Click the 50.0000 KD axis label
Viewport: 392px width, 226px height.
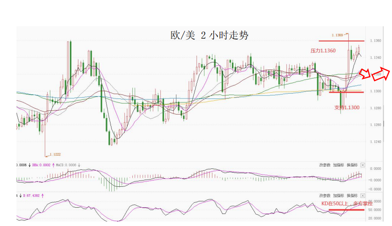coord(375,210)
